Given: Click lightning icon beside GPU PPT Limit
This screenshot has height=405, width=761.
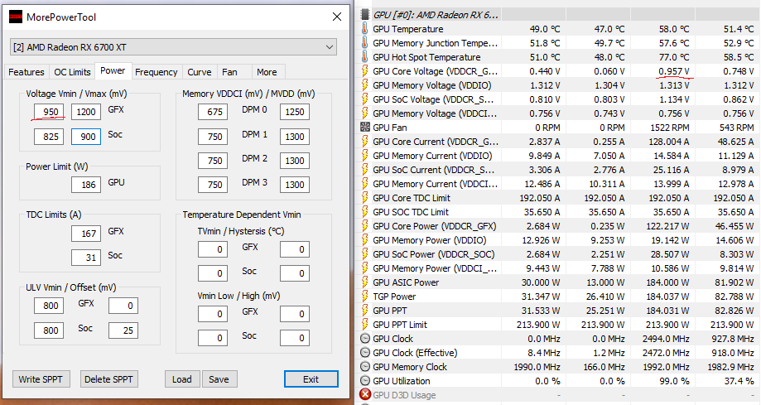Looking at the screenshot, I should click(x=365, y=325).
